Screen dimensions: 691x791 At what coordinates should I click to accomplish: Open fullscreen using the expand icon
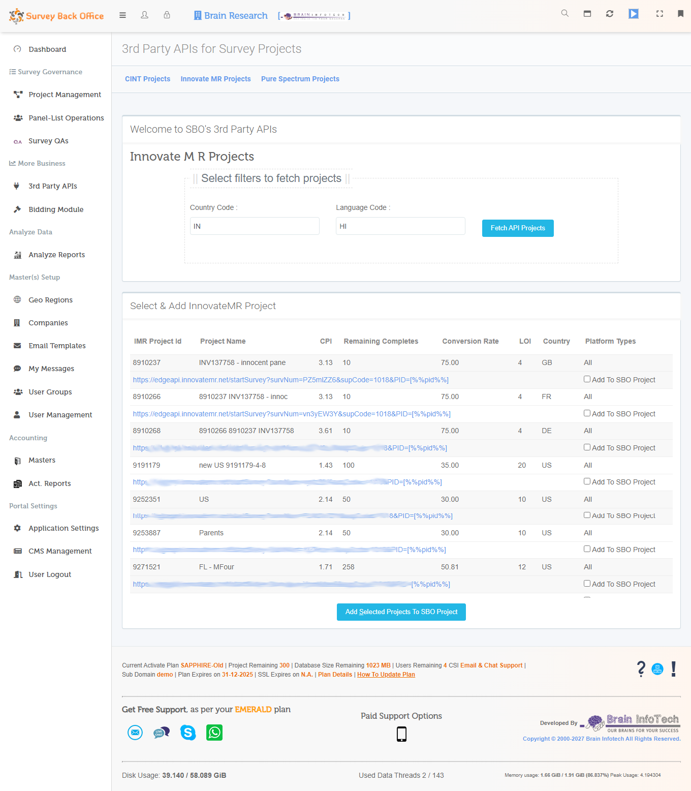tap(659, 13)
